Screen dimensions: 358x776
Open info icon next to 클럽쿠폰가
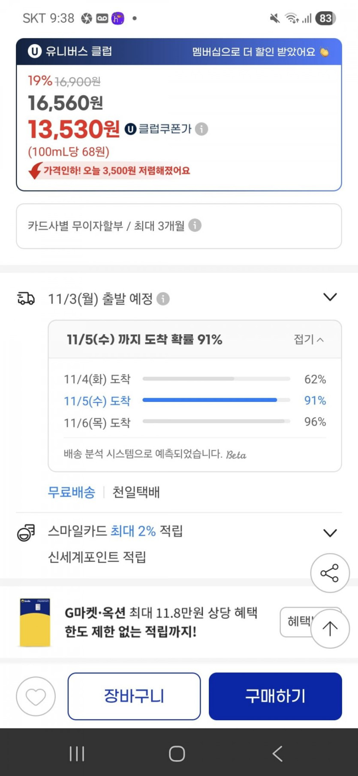[202, 129]
